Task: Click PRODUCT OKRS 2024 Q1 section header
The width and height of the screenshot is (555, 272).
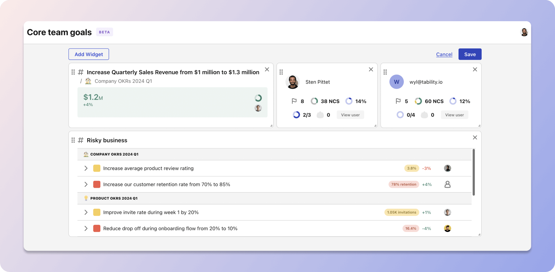Action: 274,198
